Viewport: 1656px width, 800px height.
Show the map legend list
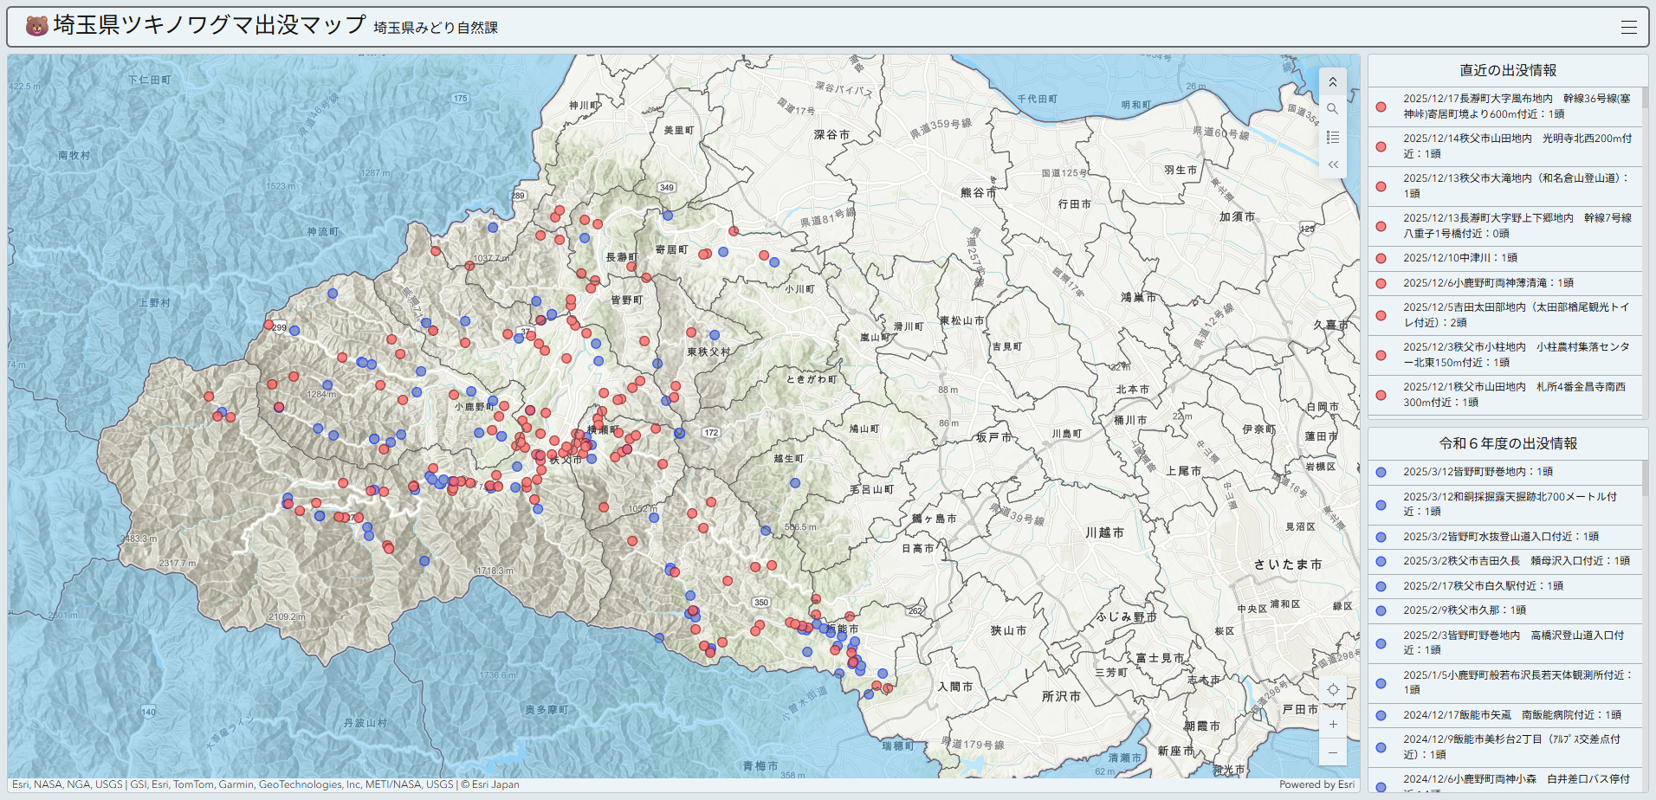1332,137
